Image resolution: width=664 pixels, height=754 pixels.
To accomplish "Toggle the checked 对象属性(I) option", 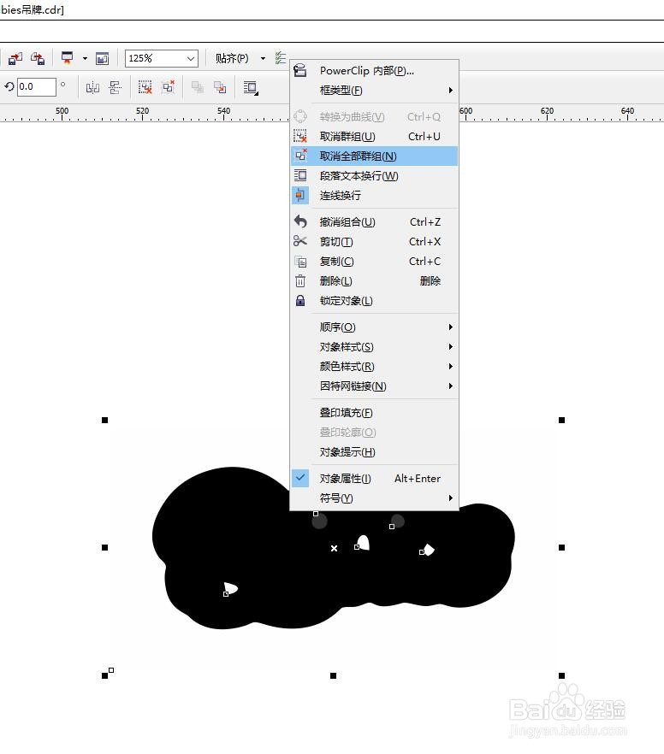I will pyautogui.click(x=374, y=479).
